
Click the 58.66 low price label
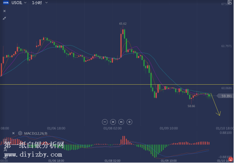tap(191, 106)
